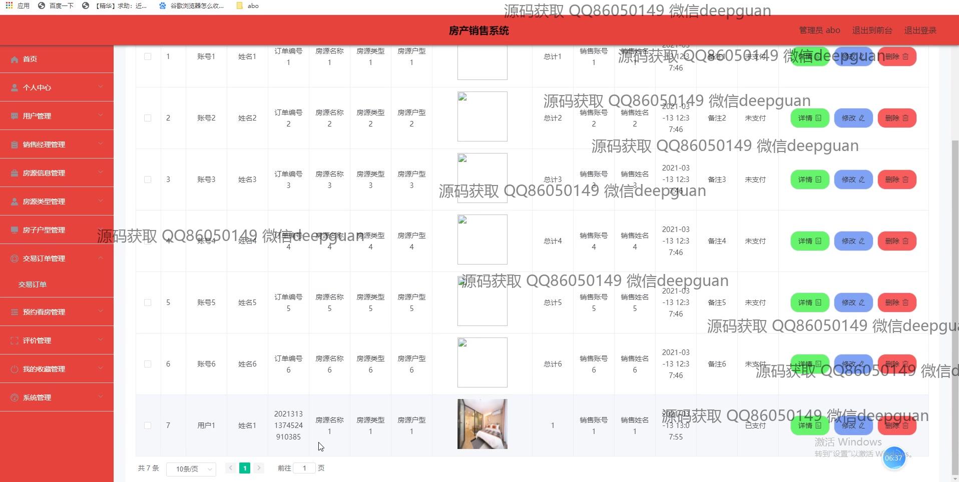Image resolution: width=959 pixels, height=482 pixels.
Task: Click 详情 button for row 2
Action: point(810,118)
